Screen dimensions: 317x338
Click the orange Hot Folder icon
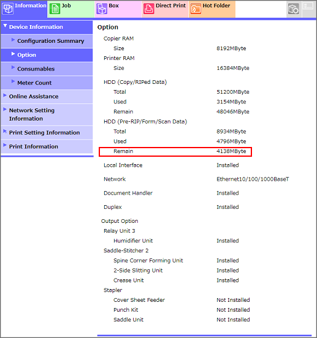click(196, 9)
